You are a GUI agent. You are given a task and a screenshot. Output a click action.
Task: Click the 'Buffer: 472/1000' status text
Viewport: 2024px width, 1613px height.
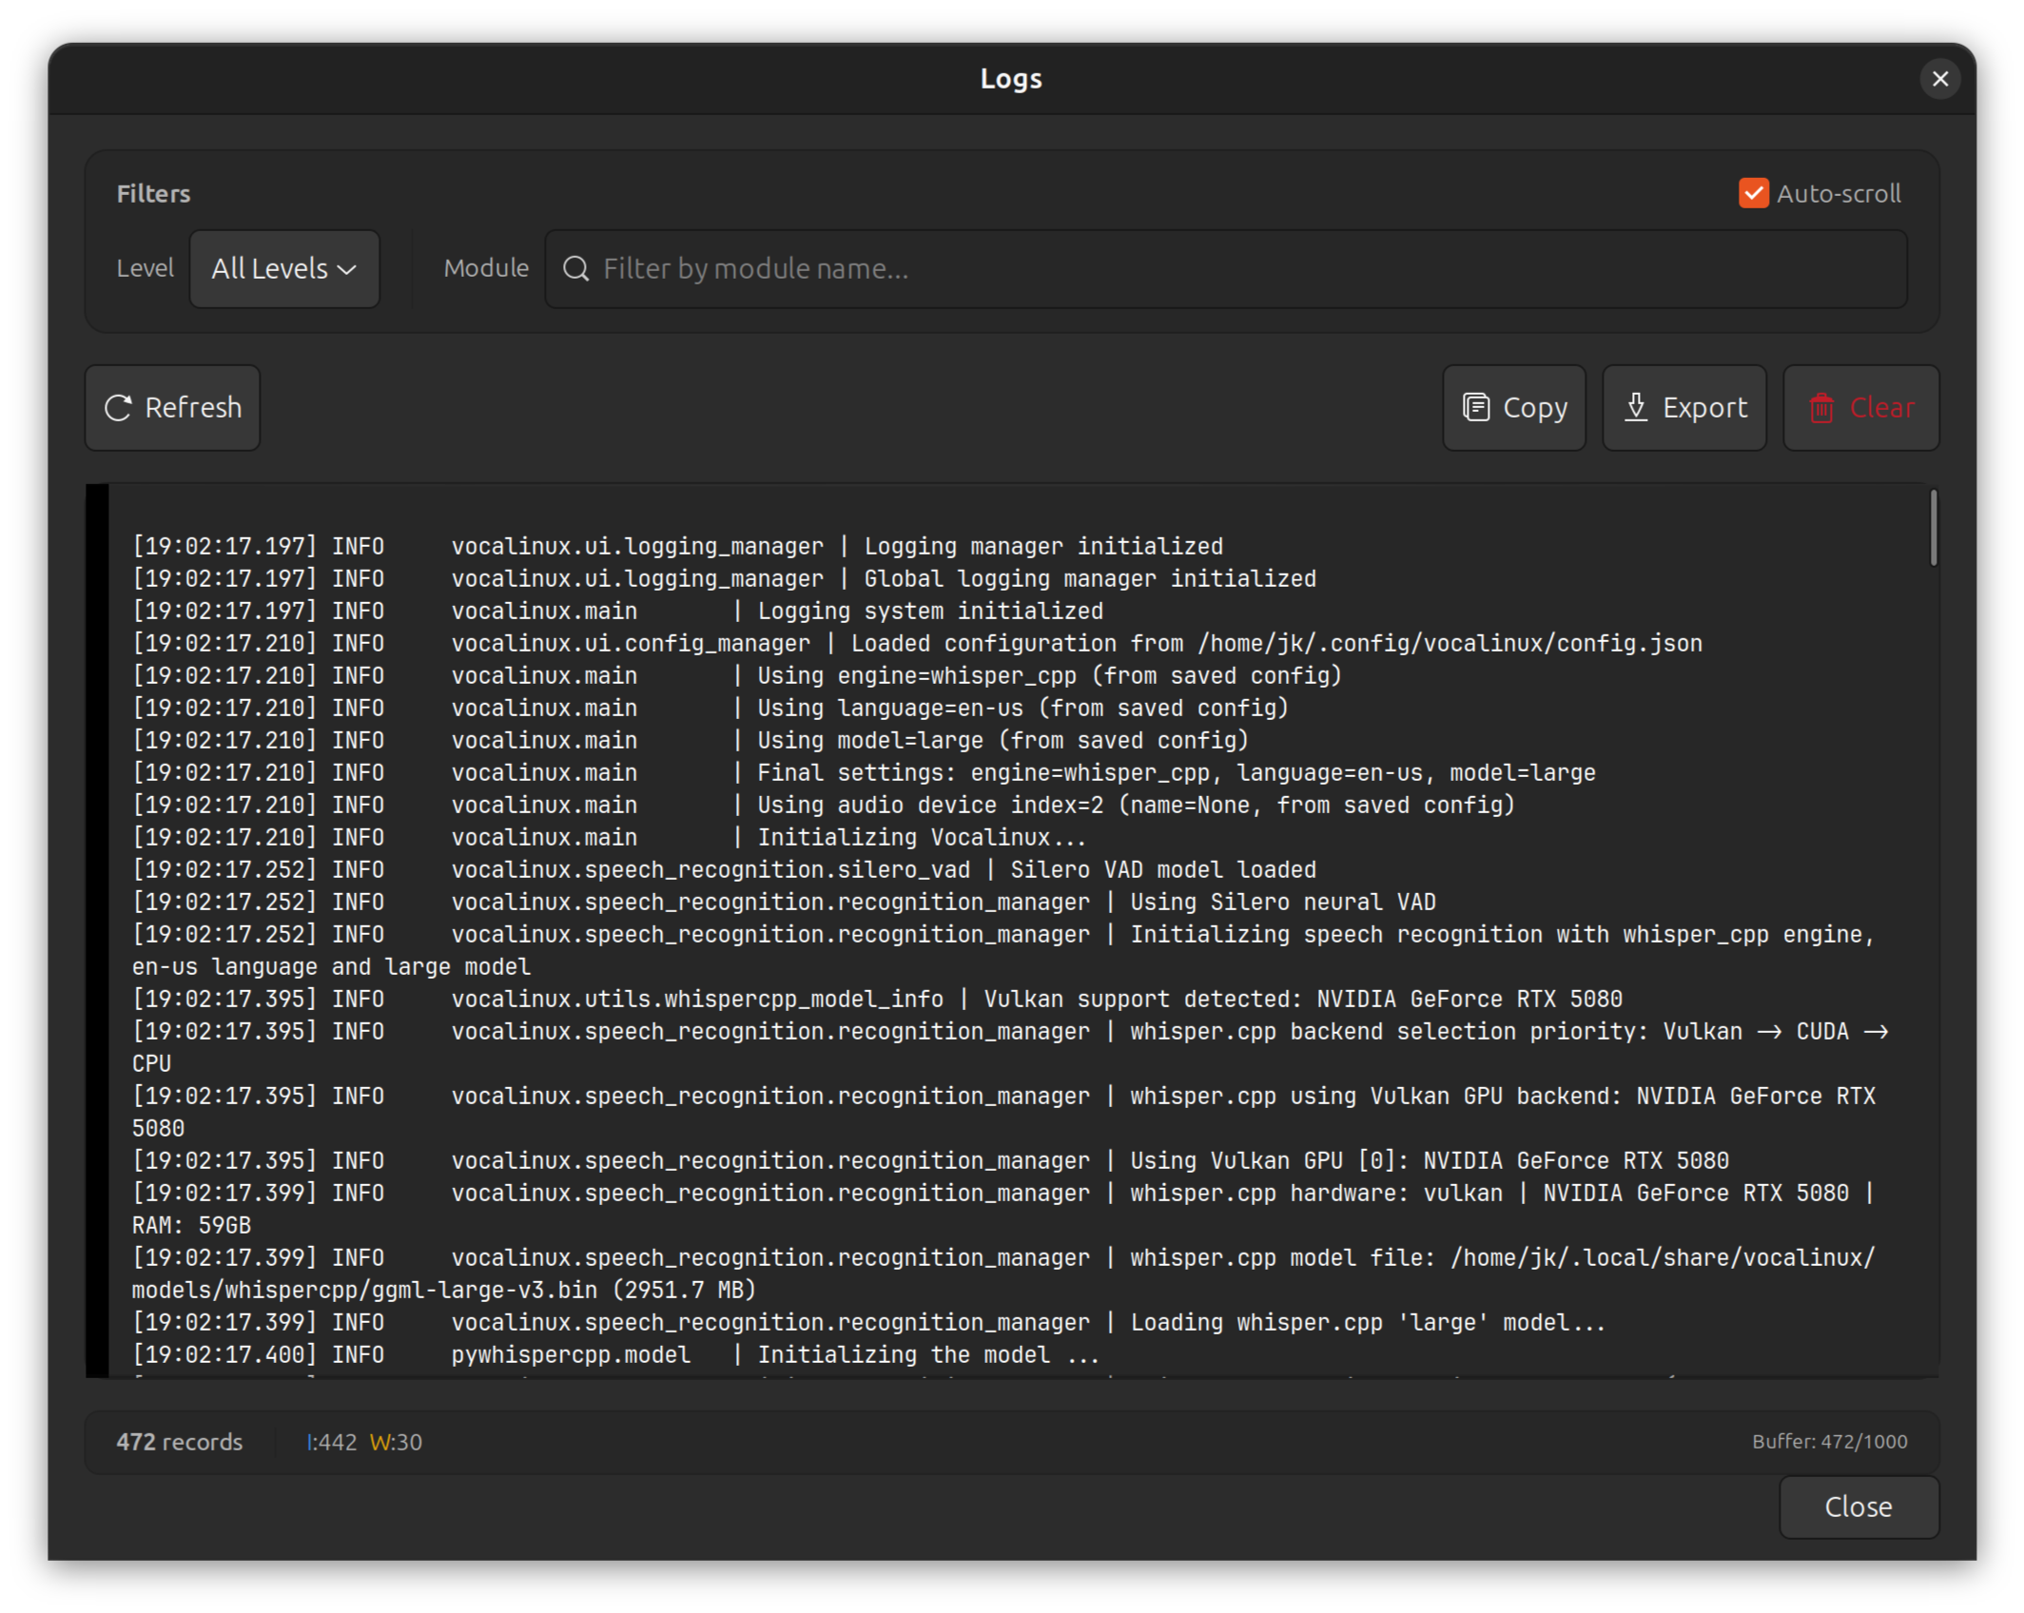point(1829,1442)
